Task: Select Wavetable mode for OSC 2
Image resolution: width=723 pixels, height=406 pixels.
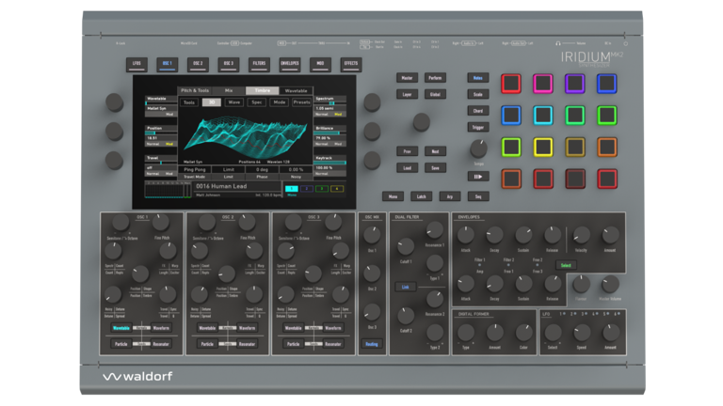Action: [207, 328]
